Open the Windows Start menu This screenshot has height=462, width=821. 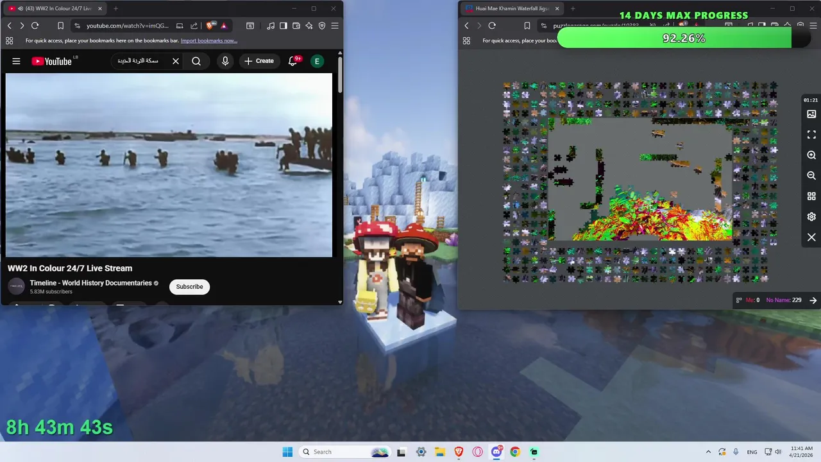[x=287, y=452]
